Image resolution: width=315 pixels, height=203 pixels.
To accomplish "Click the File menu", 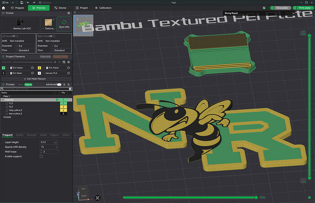I will click(x=5, y=3).
